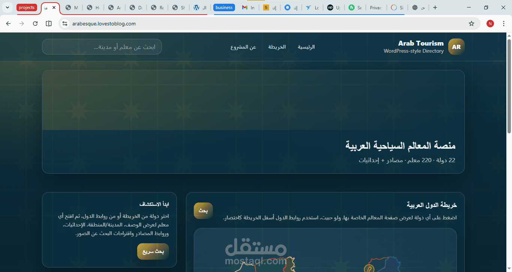Click the scrollbar up arrow
This screenshot has width=512, height=272.
pyautogui.click(x=509, y=35)
